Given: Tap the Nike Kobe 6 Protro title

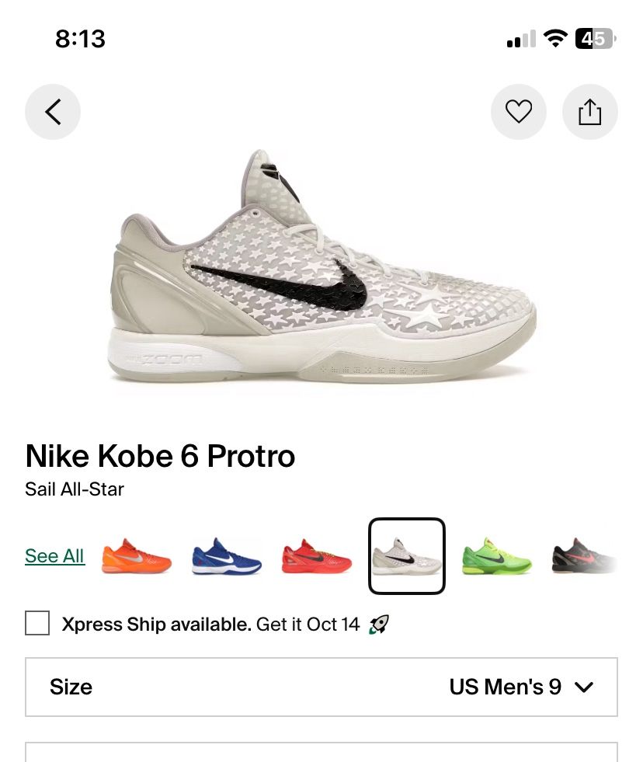Looking at the screenshot, I should pos(161,456).
